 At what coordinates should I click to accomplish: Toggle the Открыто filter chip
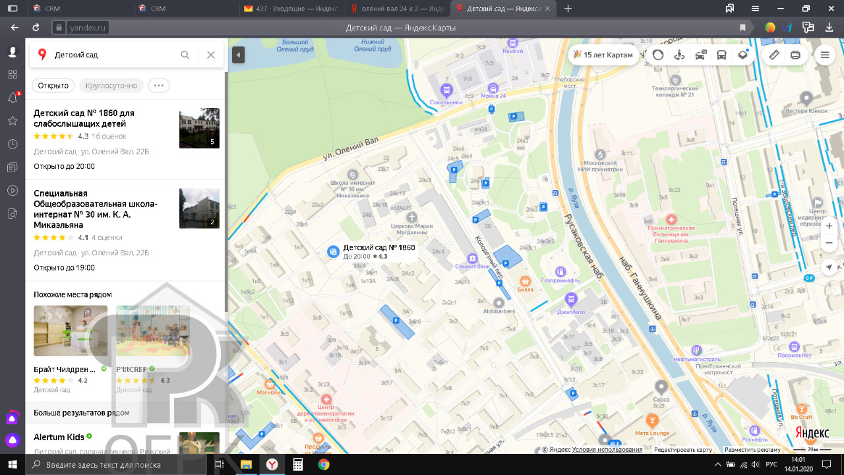click(53, 85)
